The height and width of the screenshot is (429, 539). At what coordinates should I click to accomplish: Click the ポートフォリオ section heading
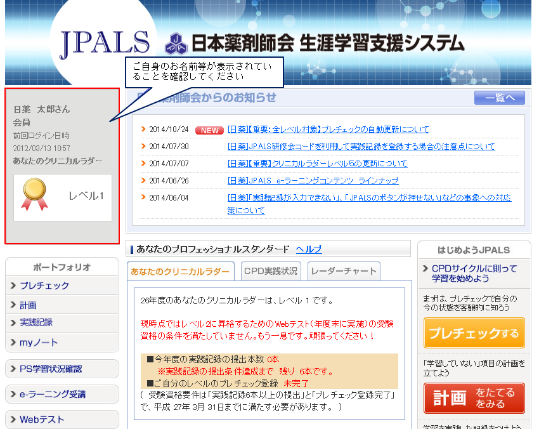click(x=62, y=267)
